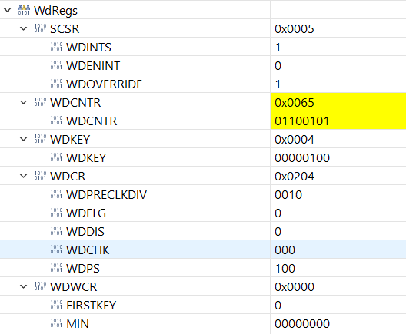Select the WDENINT field name
This screenshot has width=406, height=334.
(x=93, y=66)
